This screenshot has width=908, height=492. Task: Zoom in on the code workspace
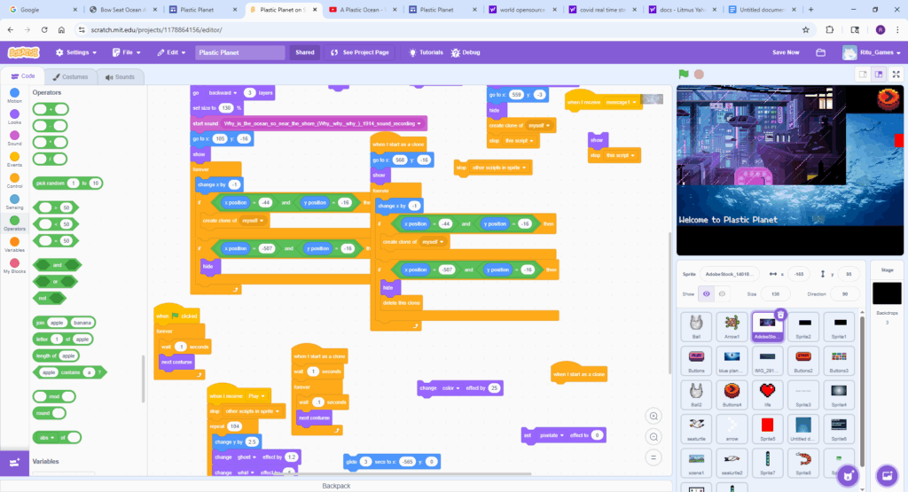coord(654,416)
